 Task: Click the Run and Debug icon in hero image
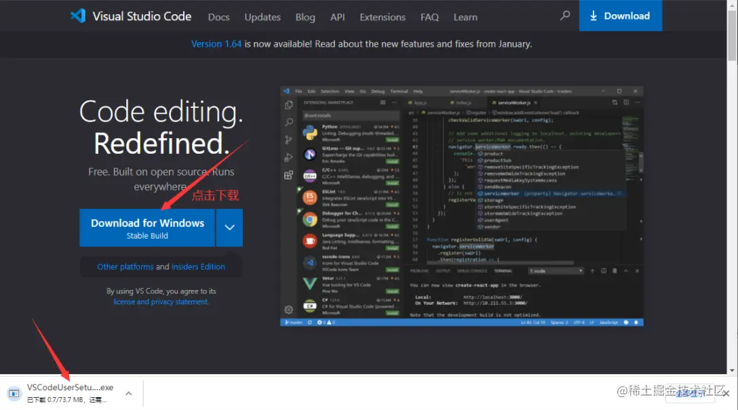click(288, 157)
